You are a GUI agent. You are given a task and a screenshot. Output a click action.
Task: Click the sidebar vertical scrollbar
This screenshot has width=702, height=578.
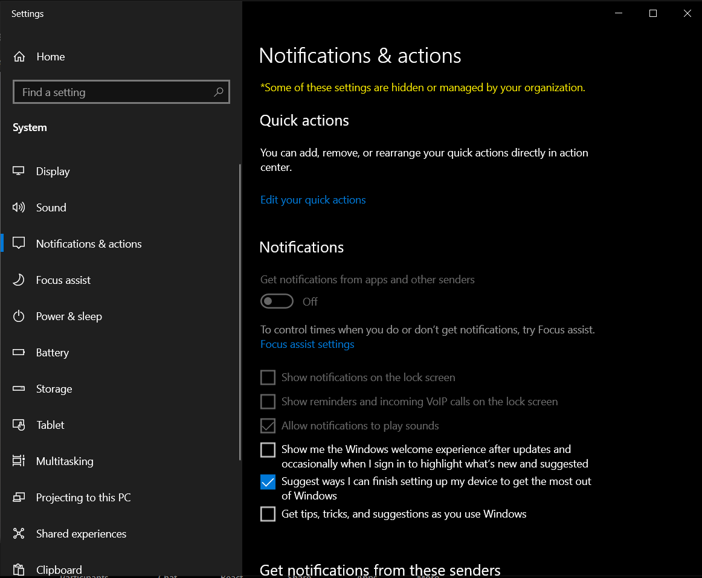pos(240,312)
